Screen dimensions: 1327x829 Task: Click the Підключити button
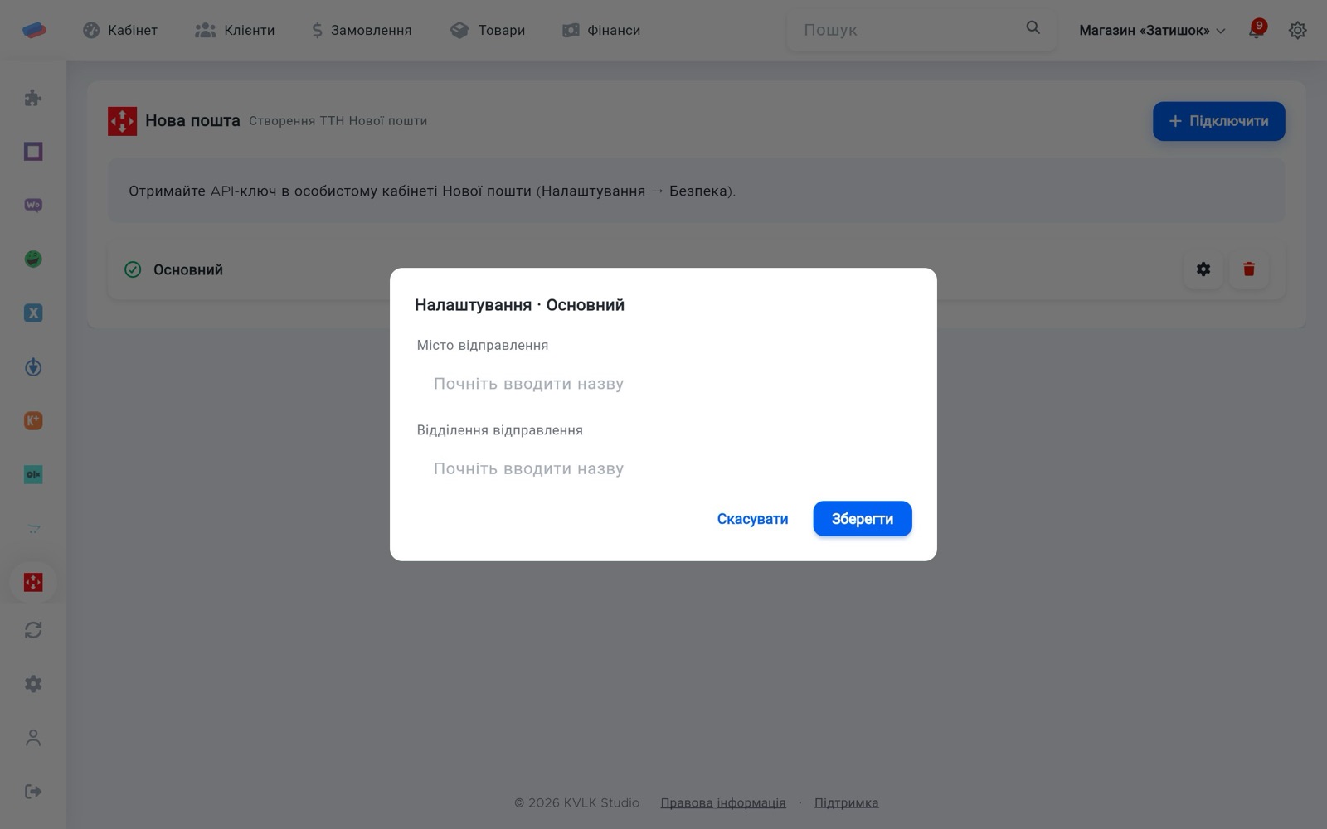[1218, 121]
